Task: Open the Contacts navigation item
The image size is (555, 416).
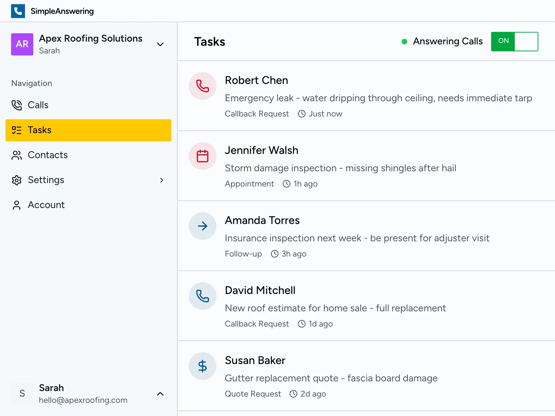Action: (48, 155)
